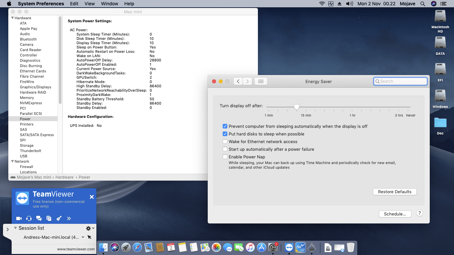Screen dimensions: 454x255
Task: Enable Wake for Ethernet network access
Action: pos(225,142)
